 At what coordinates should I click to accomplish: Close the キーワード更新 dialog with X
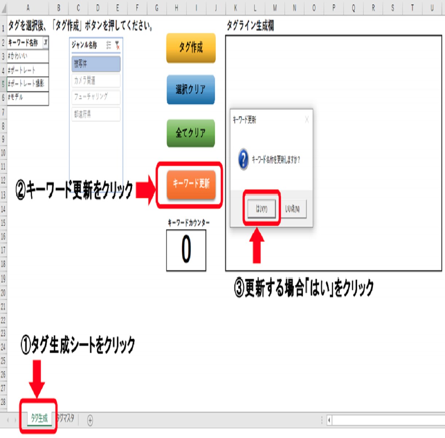pyautogui.click(x=307, y=119)
